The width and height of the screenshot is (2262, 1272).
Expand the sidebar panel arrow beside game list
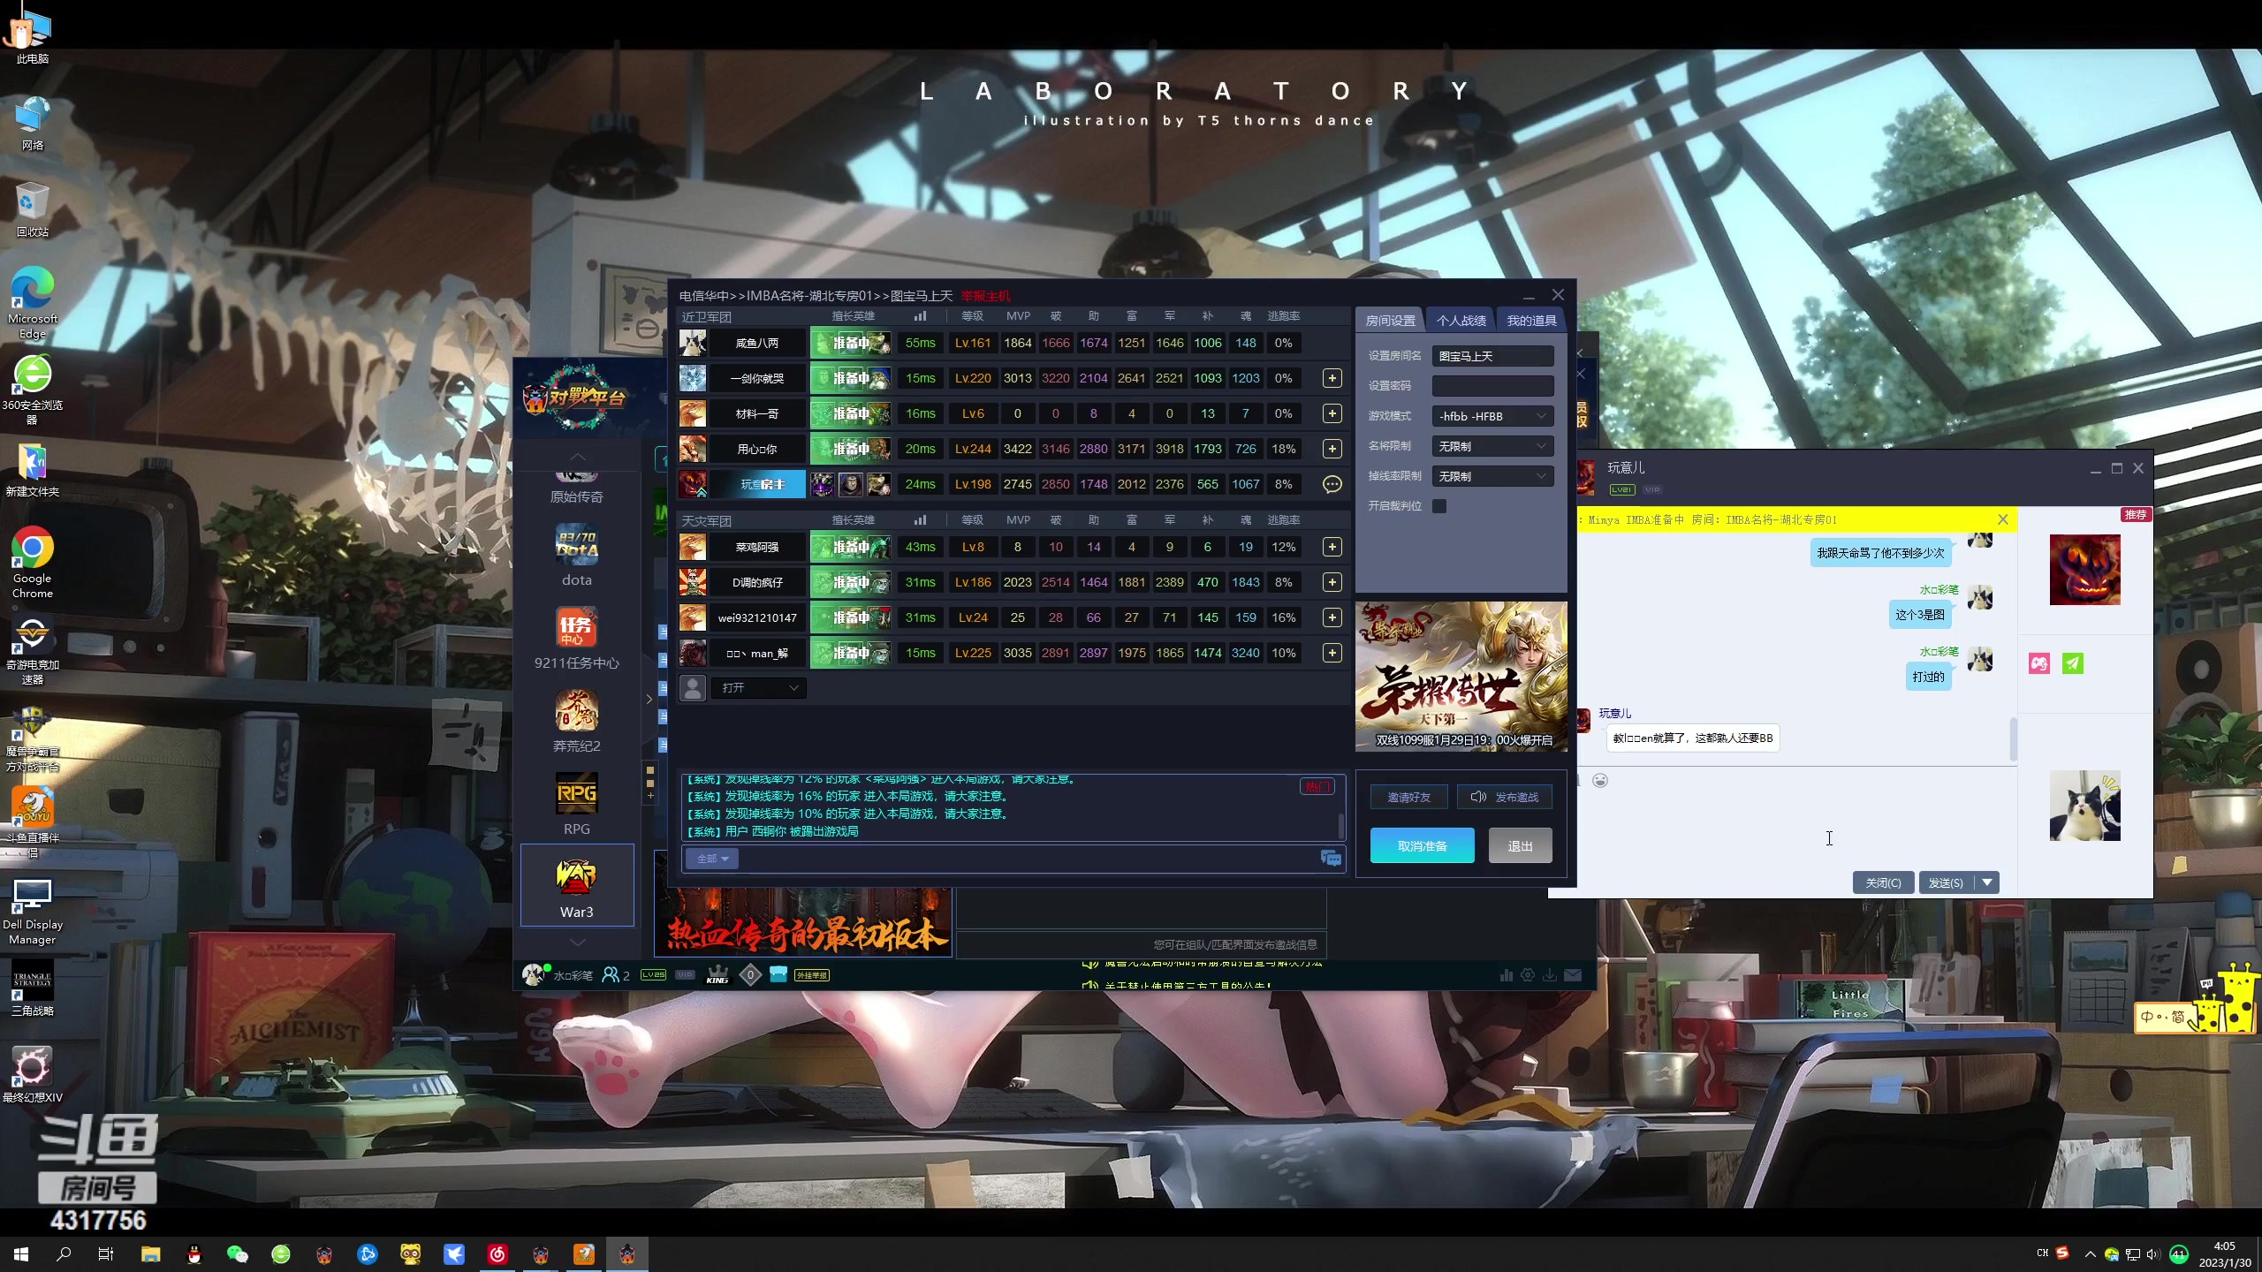(x=649, y=699)
